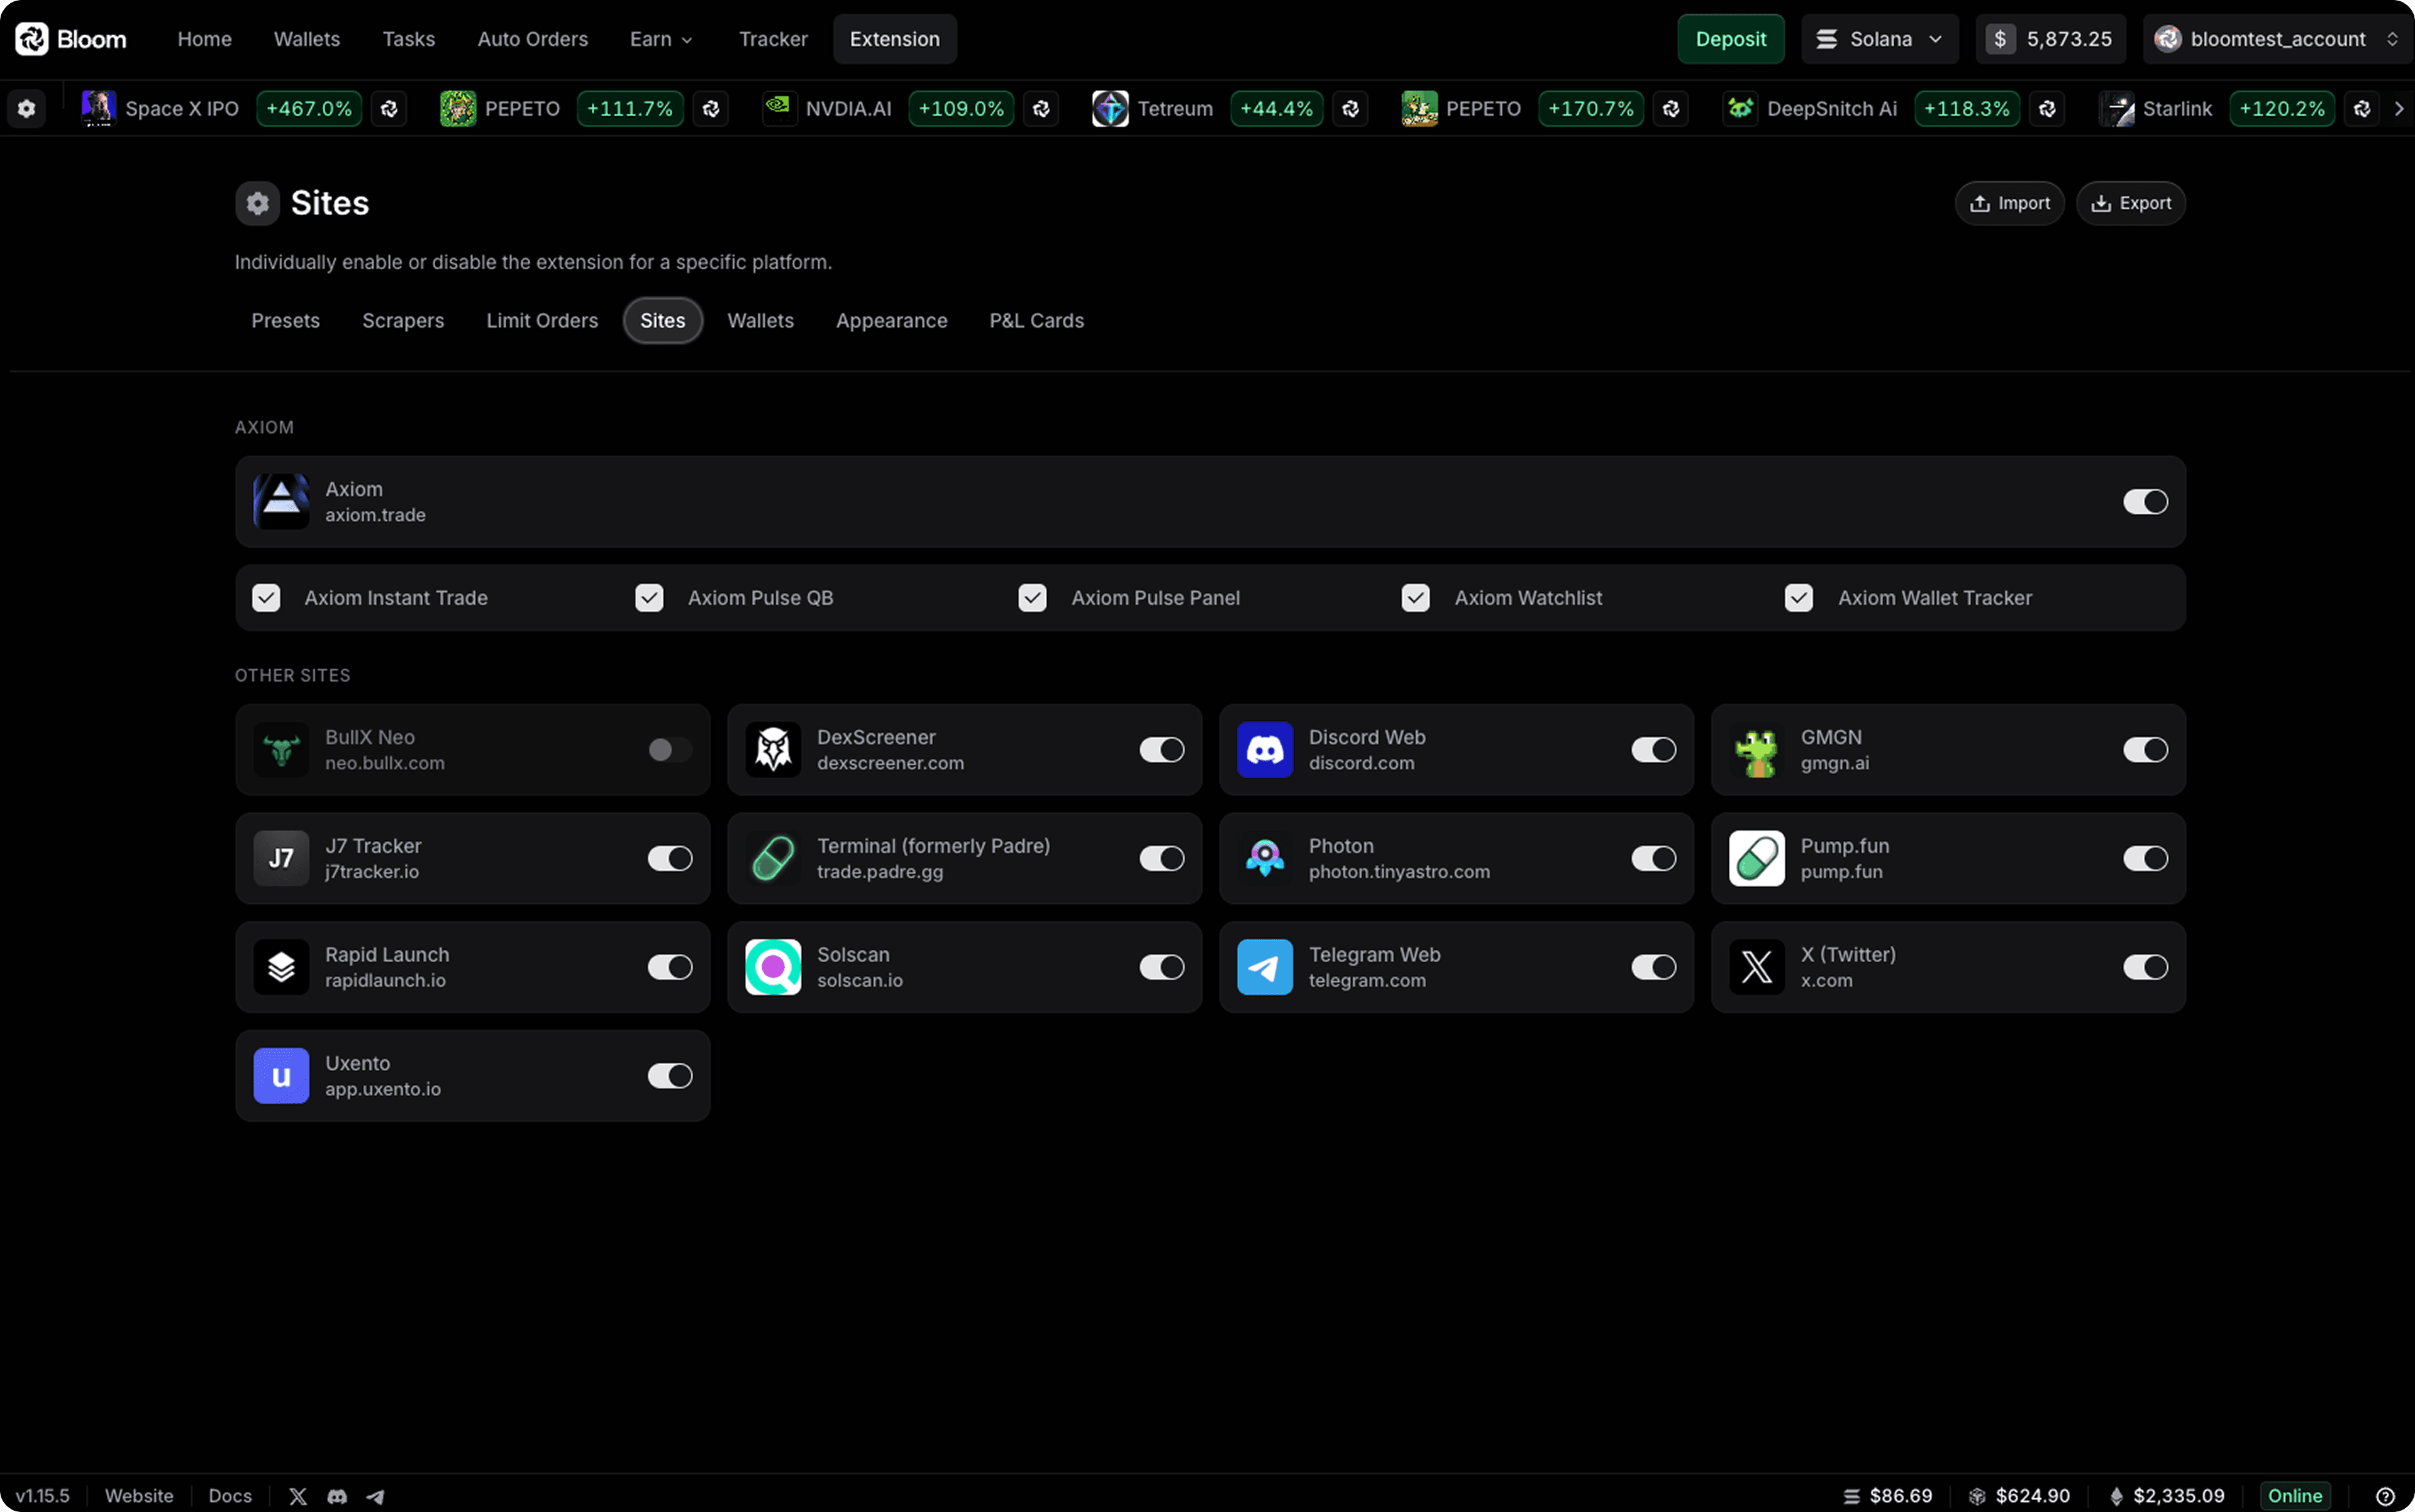Click the help question mark icon

pos(2386,1496)
